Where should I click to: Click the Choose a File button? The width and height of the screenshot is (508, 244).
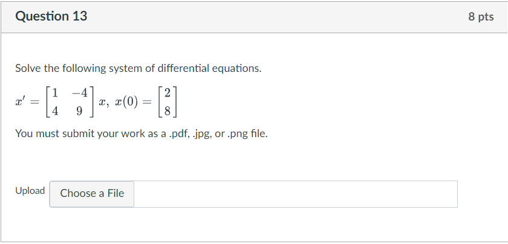point(92,194)
